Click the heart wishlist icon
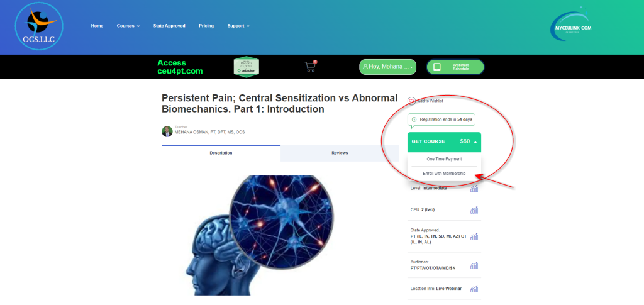Screen dimensions: 644x305 pos(411,101)
